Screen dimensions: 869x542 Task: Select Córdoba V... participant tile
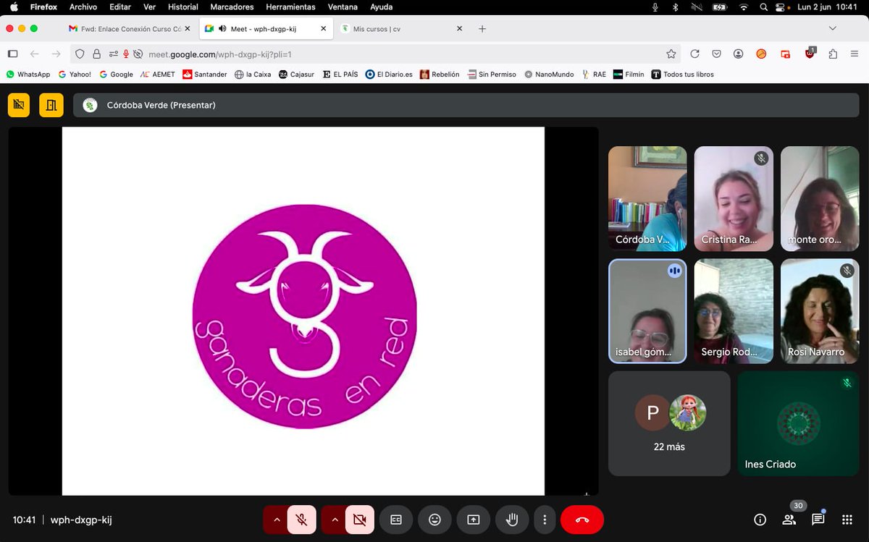coord(647,199)
